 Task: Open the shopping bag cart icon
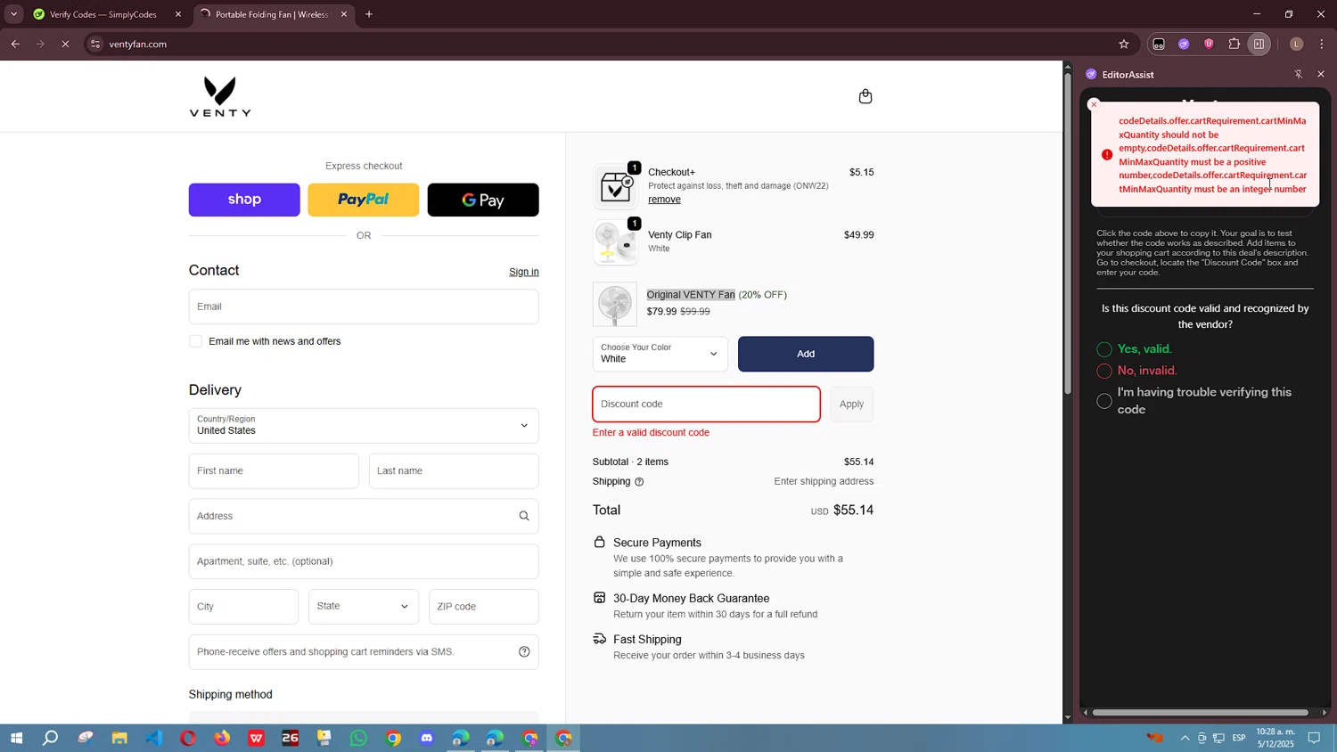(x=865, y=96)
